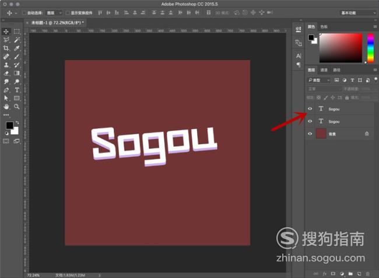Toggle the layer filtering switch
The image size is (379, 278).
click(376, 79)
